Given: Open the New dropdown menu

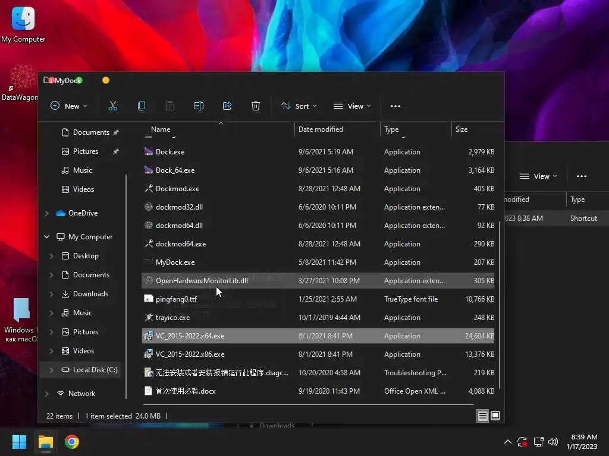Looking at the screenshot, I should [69, 106].
